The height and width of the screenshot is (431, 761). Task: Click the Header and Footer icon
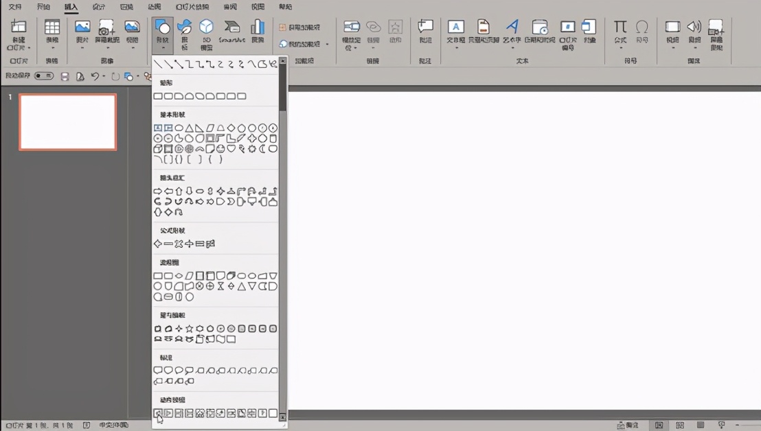point(484,27)
